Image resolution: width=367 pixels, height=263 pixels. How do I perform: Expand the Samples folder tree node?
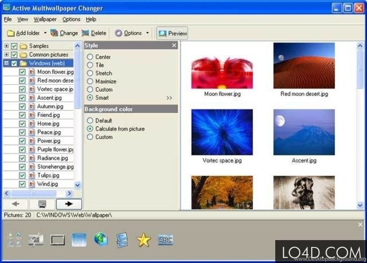(6, 46)
